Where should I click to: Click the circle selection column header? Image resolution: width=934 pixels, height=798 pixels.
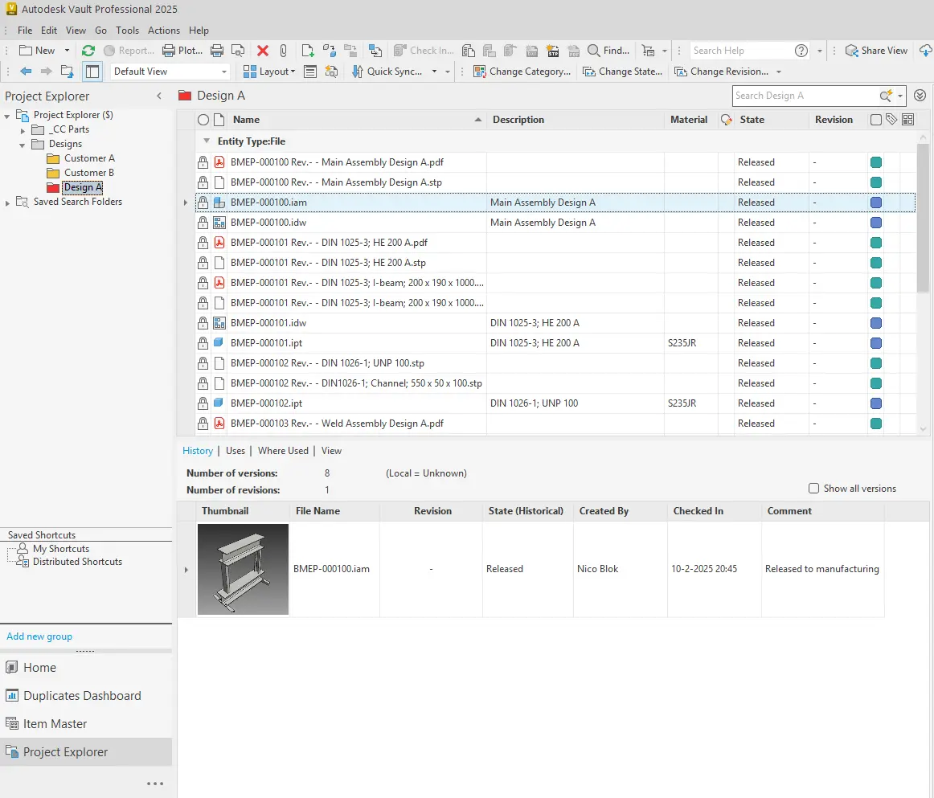click(203, 120)
